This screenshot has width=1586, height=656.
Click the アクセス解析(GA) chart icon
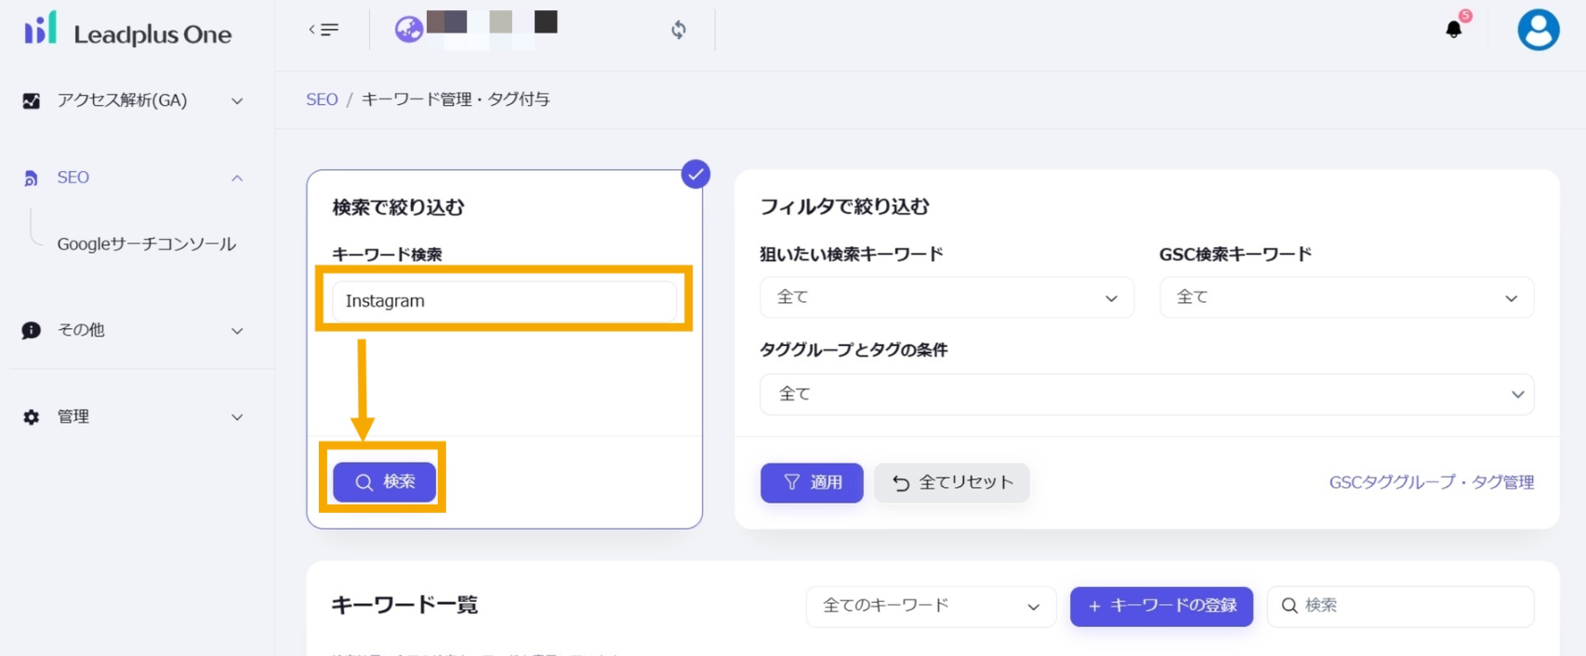click(32, 100)
